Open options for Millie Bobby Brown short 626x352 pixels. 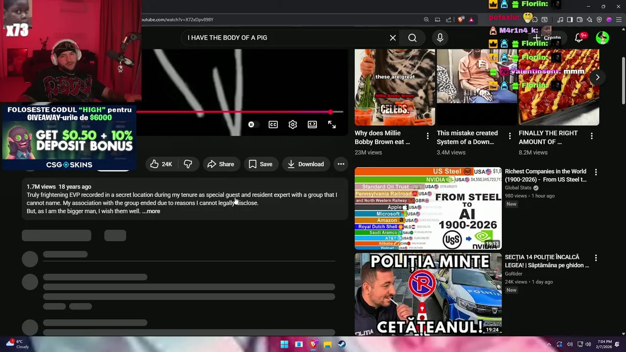427,136
